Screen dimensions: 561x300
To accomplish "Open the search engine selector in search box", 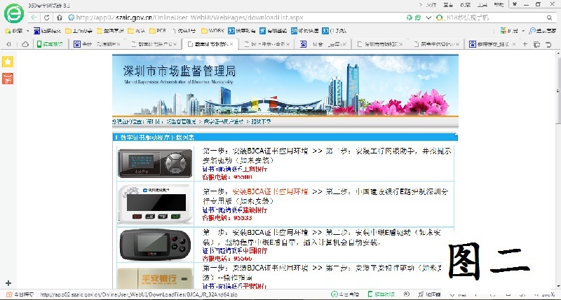I will point(440,17).
